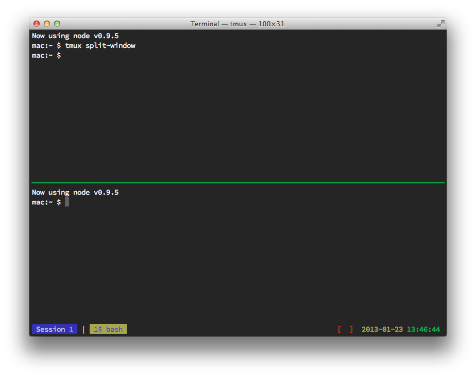476x377 pixels.
Task: Click the red brackets indicator in the status bar
Action: tap(346, 329)
